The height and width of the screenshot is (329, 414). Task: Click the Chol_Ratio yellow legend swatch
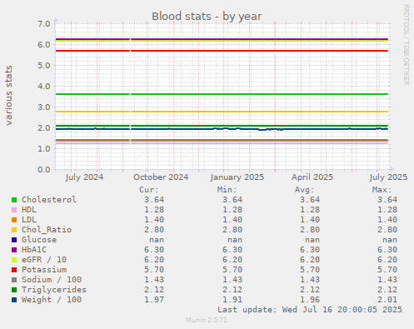pos(14,230)
